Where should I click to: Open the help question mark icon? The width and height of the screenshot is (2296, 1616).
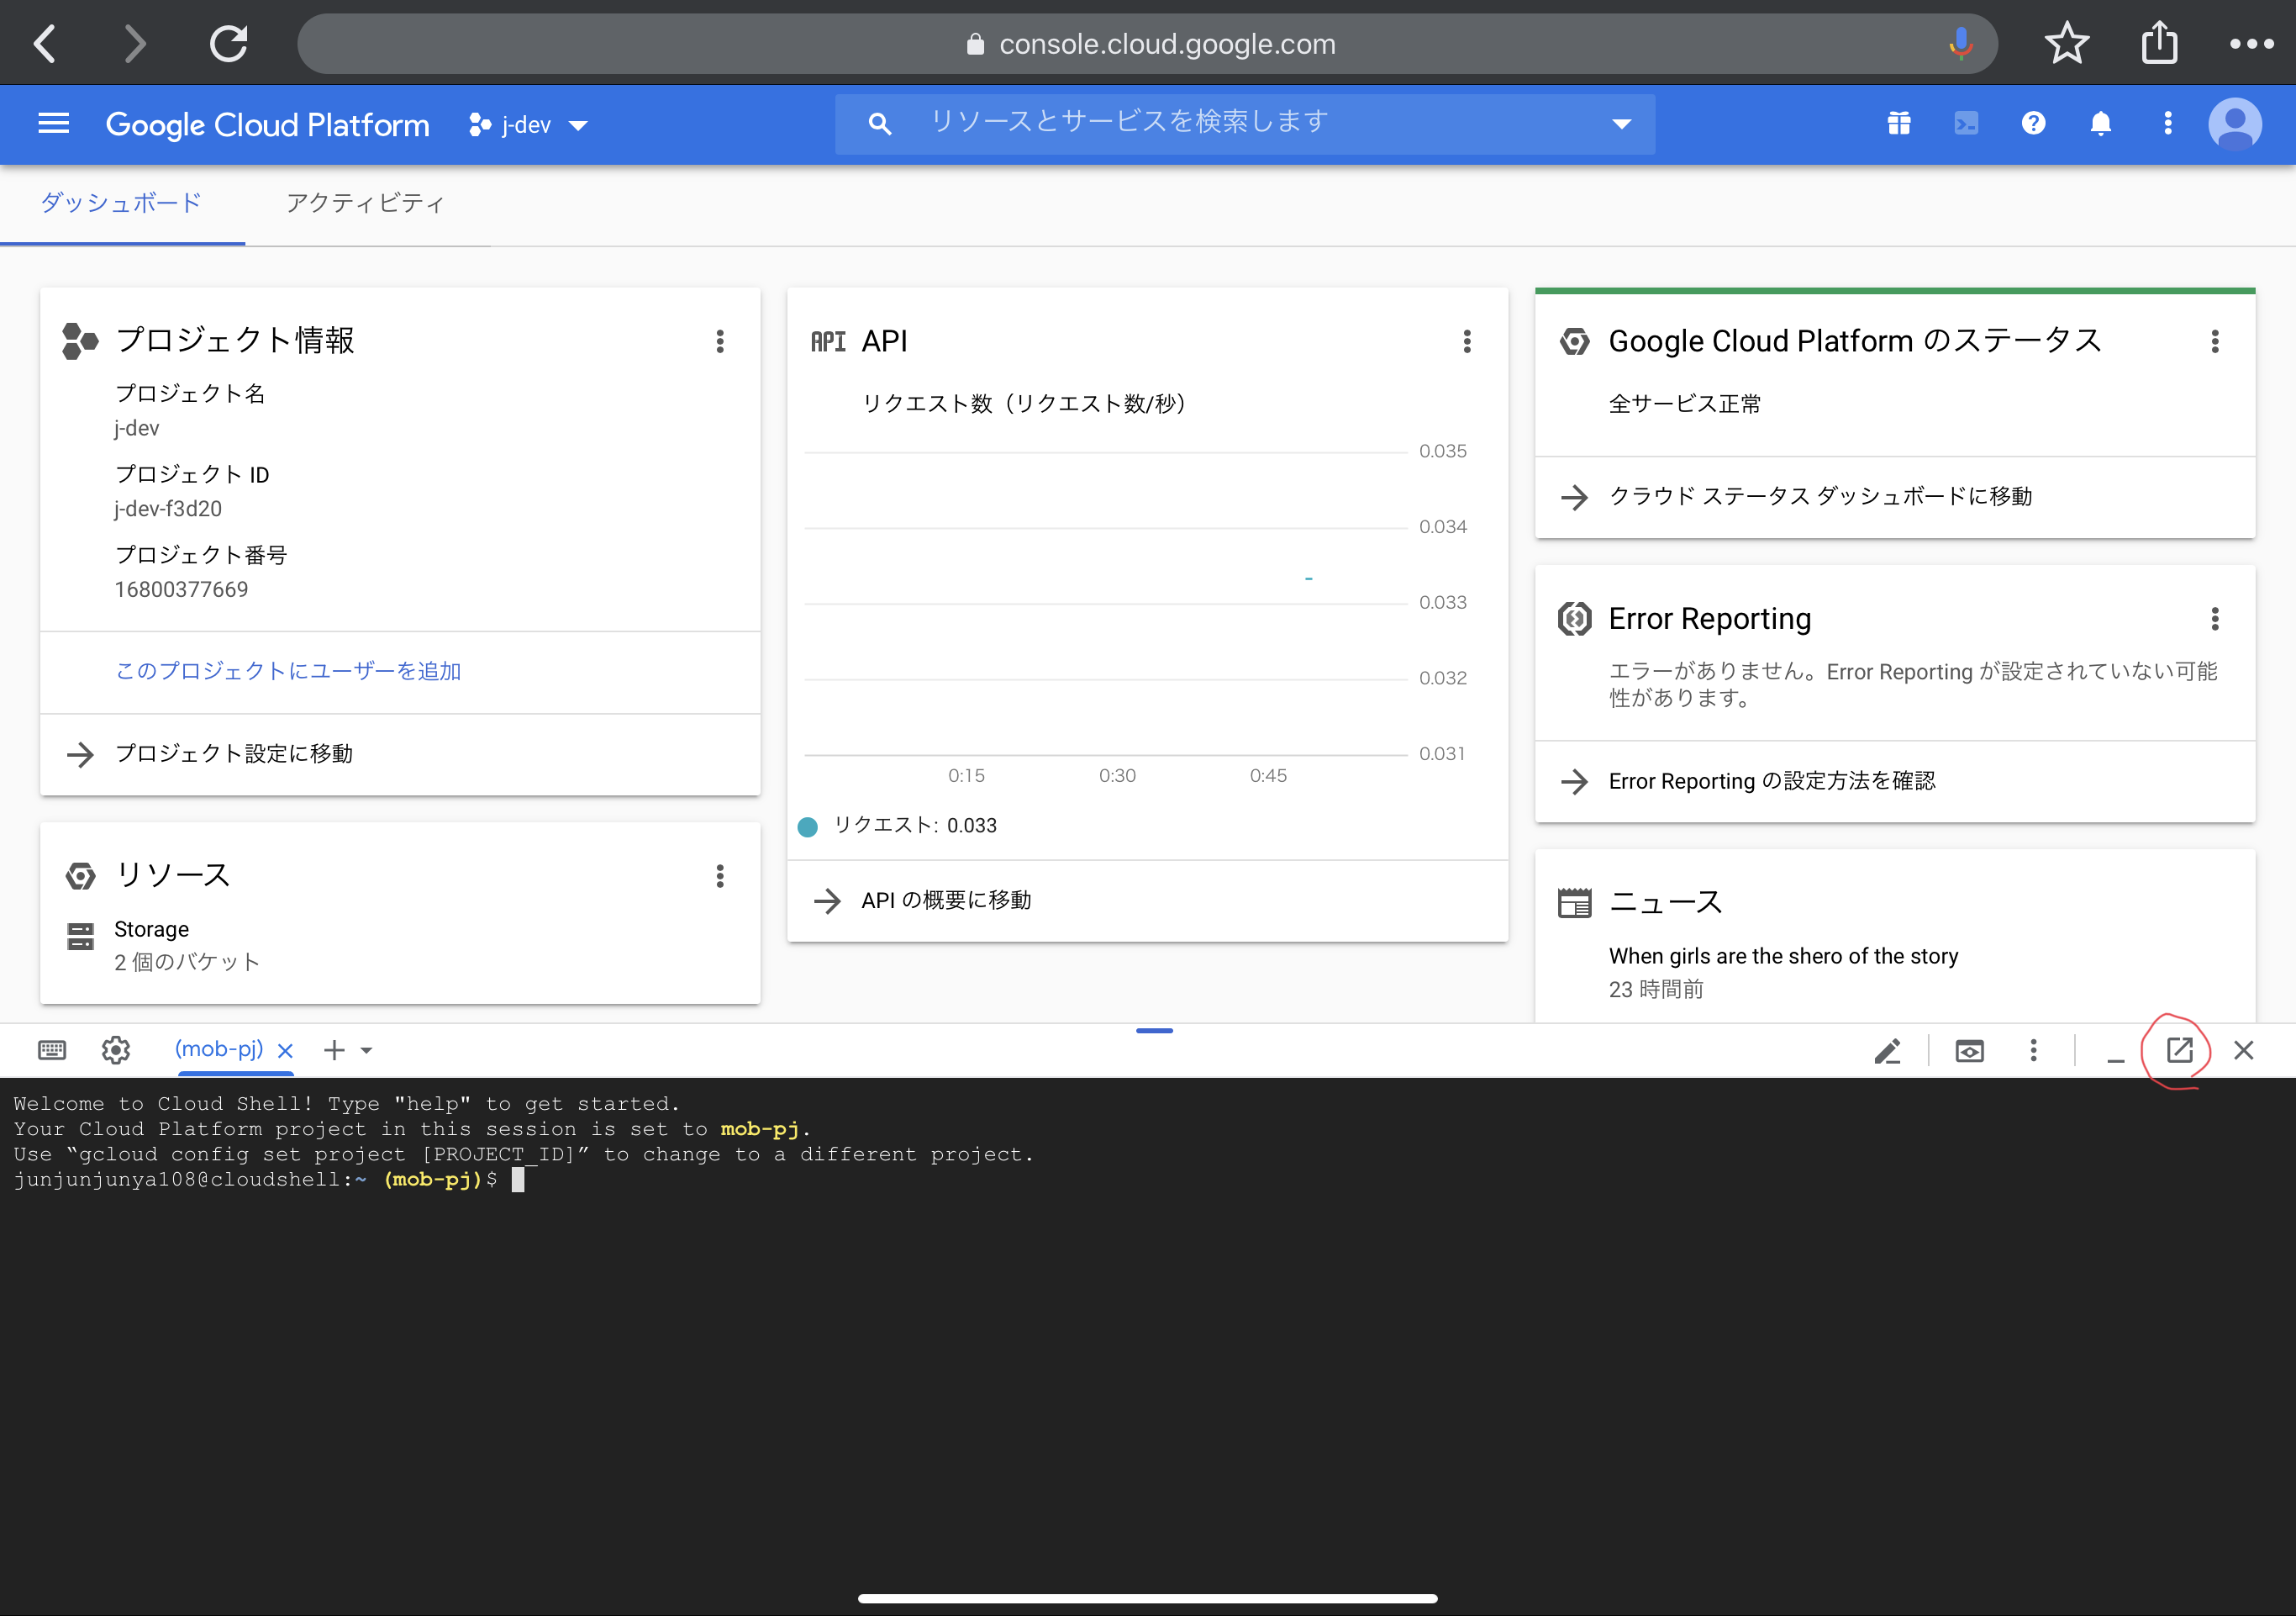[x=2033, y=124]
